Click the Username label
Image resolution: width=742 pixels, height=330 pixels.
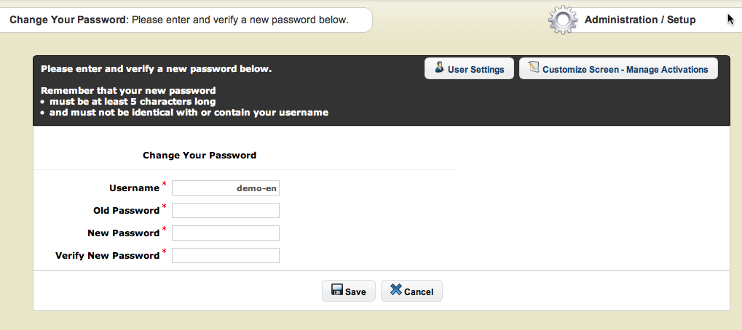click(x=134, y=188)
